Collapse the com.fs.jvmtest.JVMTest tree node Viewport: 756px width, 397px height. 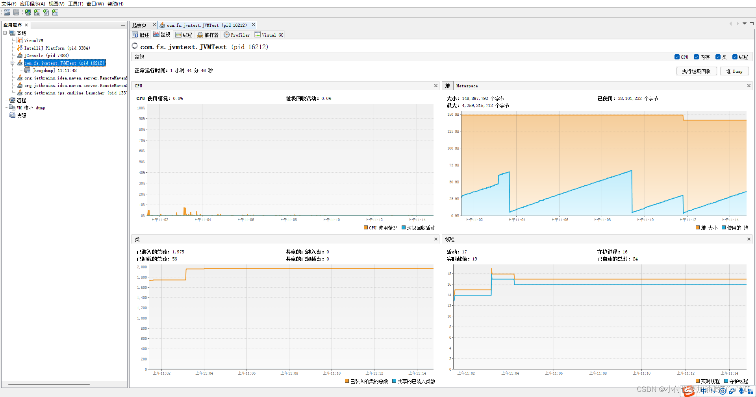[x=12, y=63]
